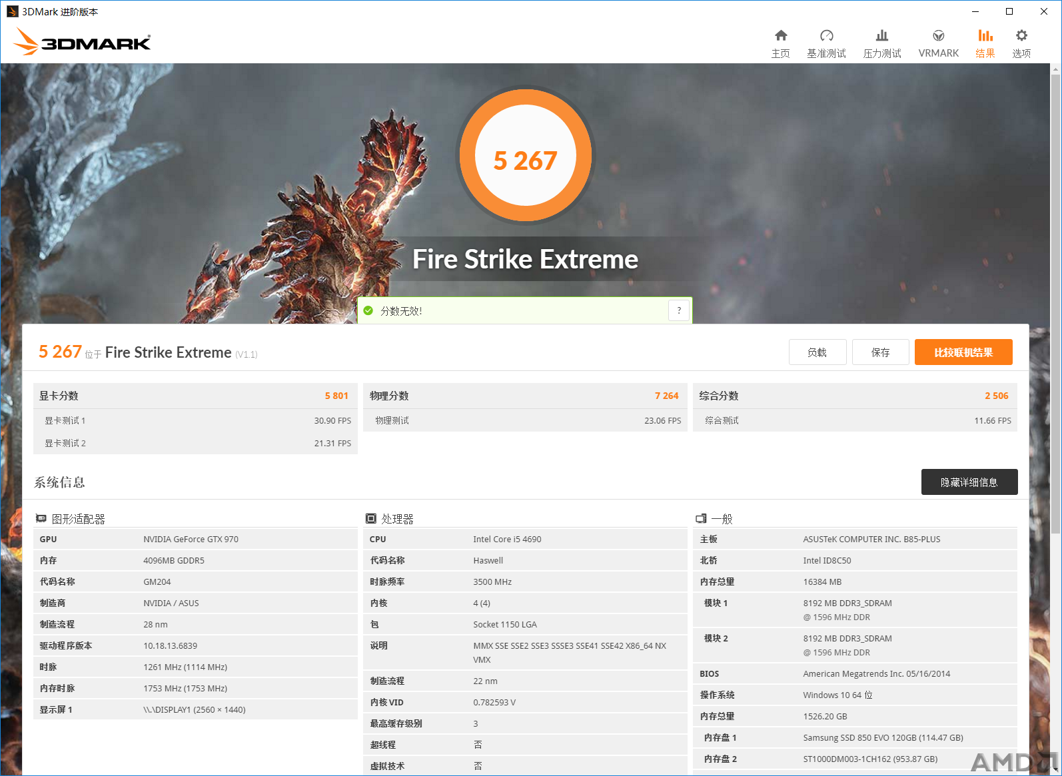Click result header score 5 267
This screenshot has height=776, width=1062.
[60, 352]
